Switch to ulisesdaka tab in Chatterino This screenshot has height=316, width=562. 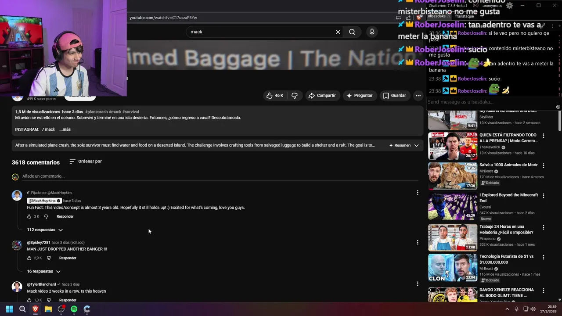[436, 16]
